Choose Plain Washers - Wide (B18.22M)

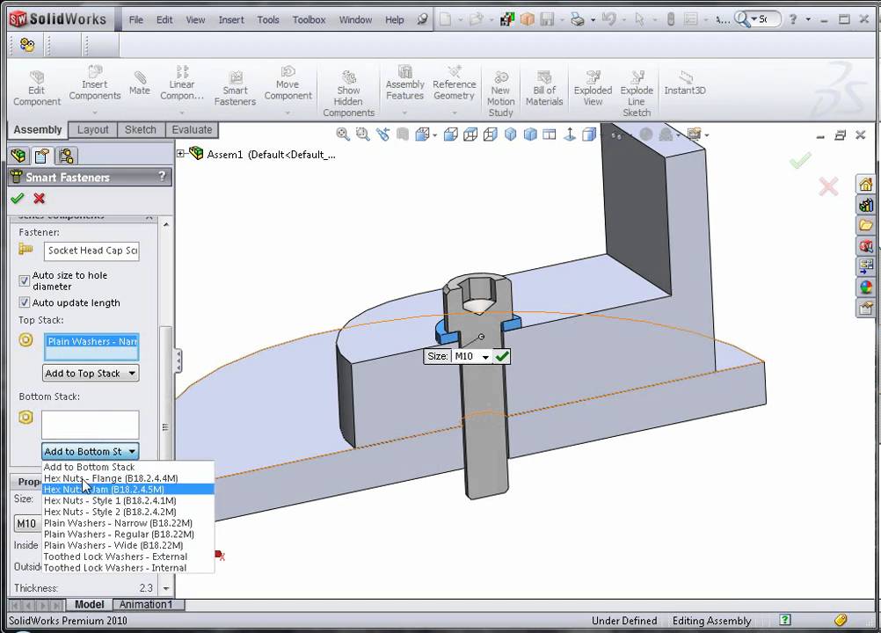pos(128,545)
